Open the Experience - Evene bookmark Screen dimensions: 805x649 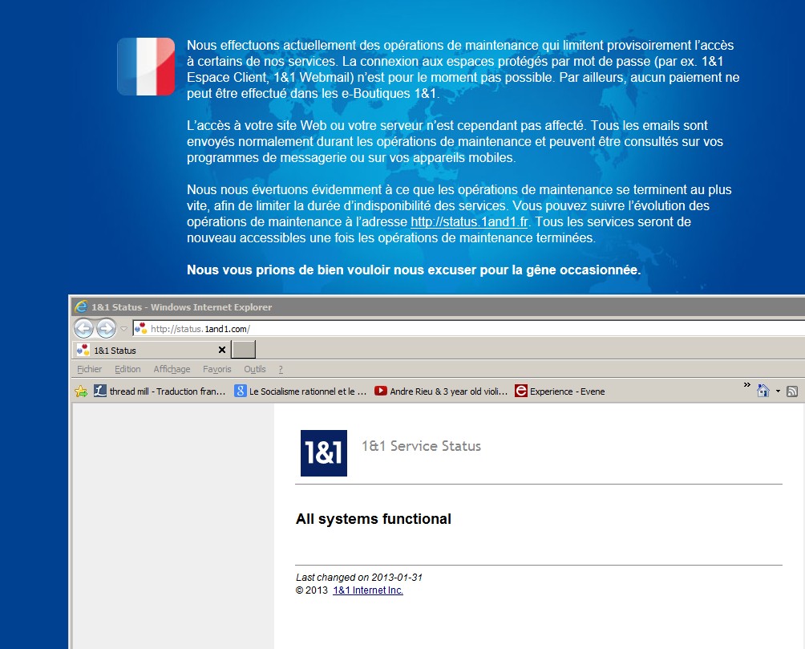(560, 391)
